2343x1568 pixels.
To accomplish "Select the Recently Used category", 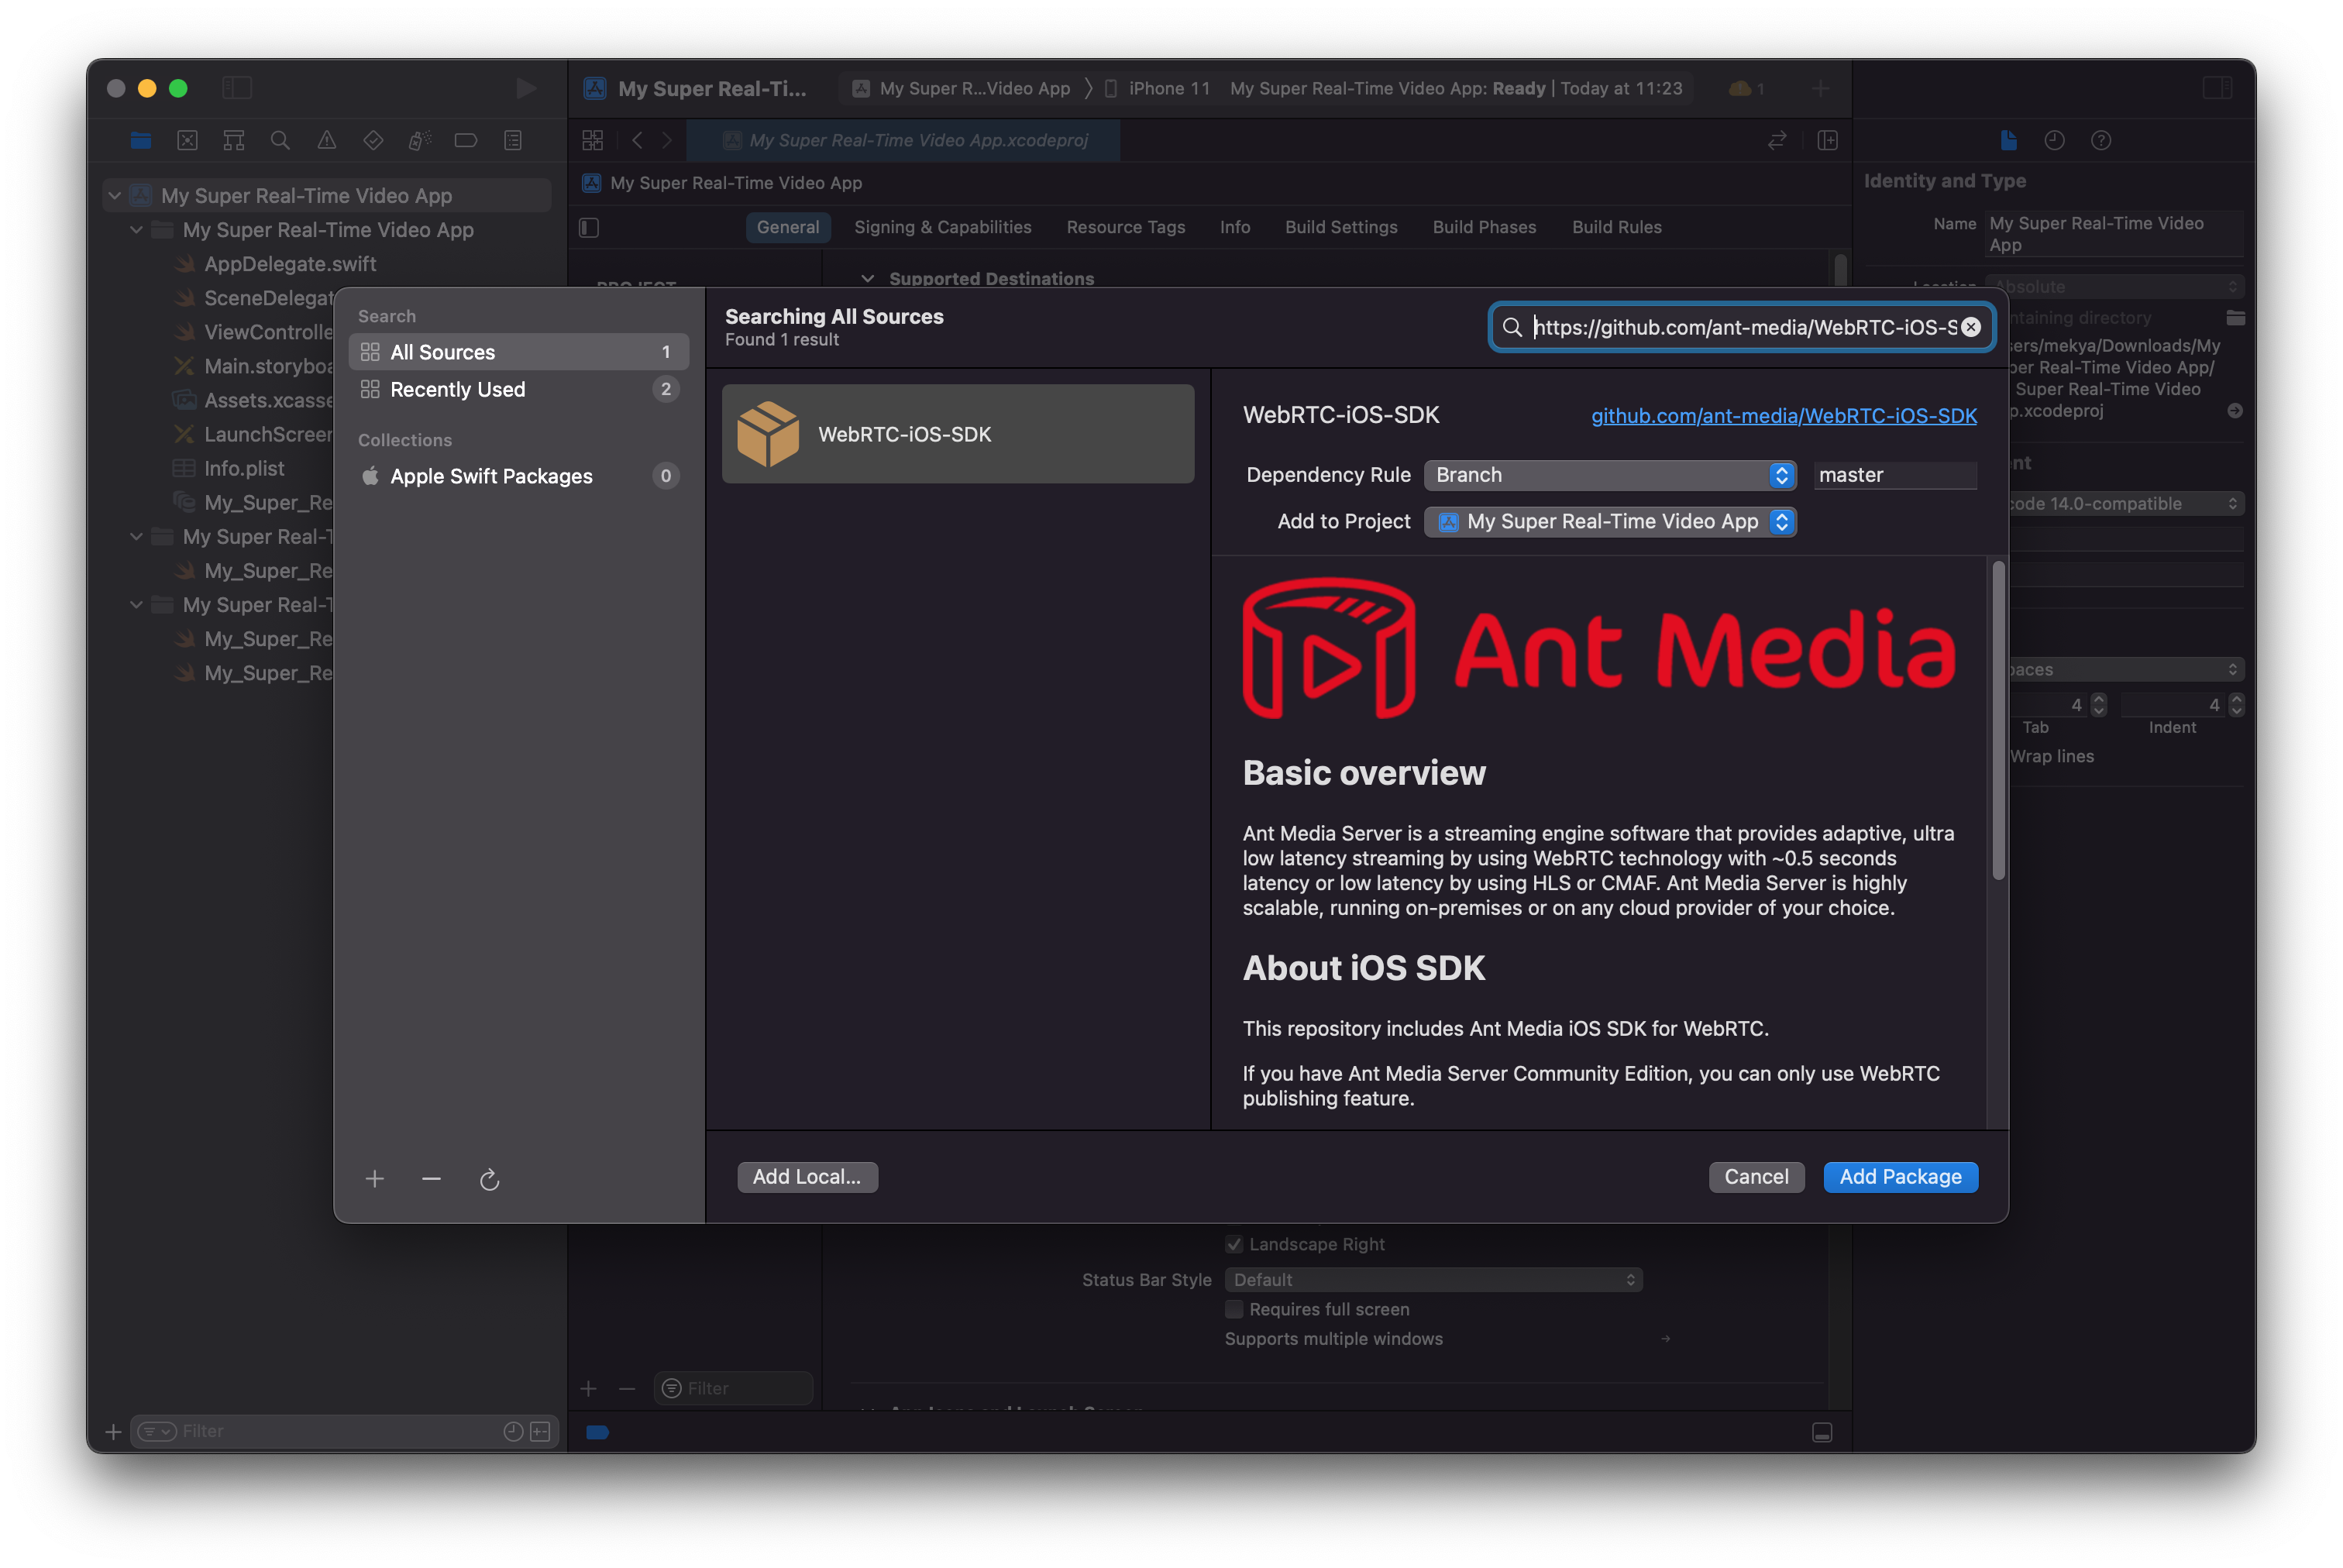I will pos(519,389).
